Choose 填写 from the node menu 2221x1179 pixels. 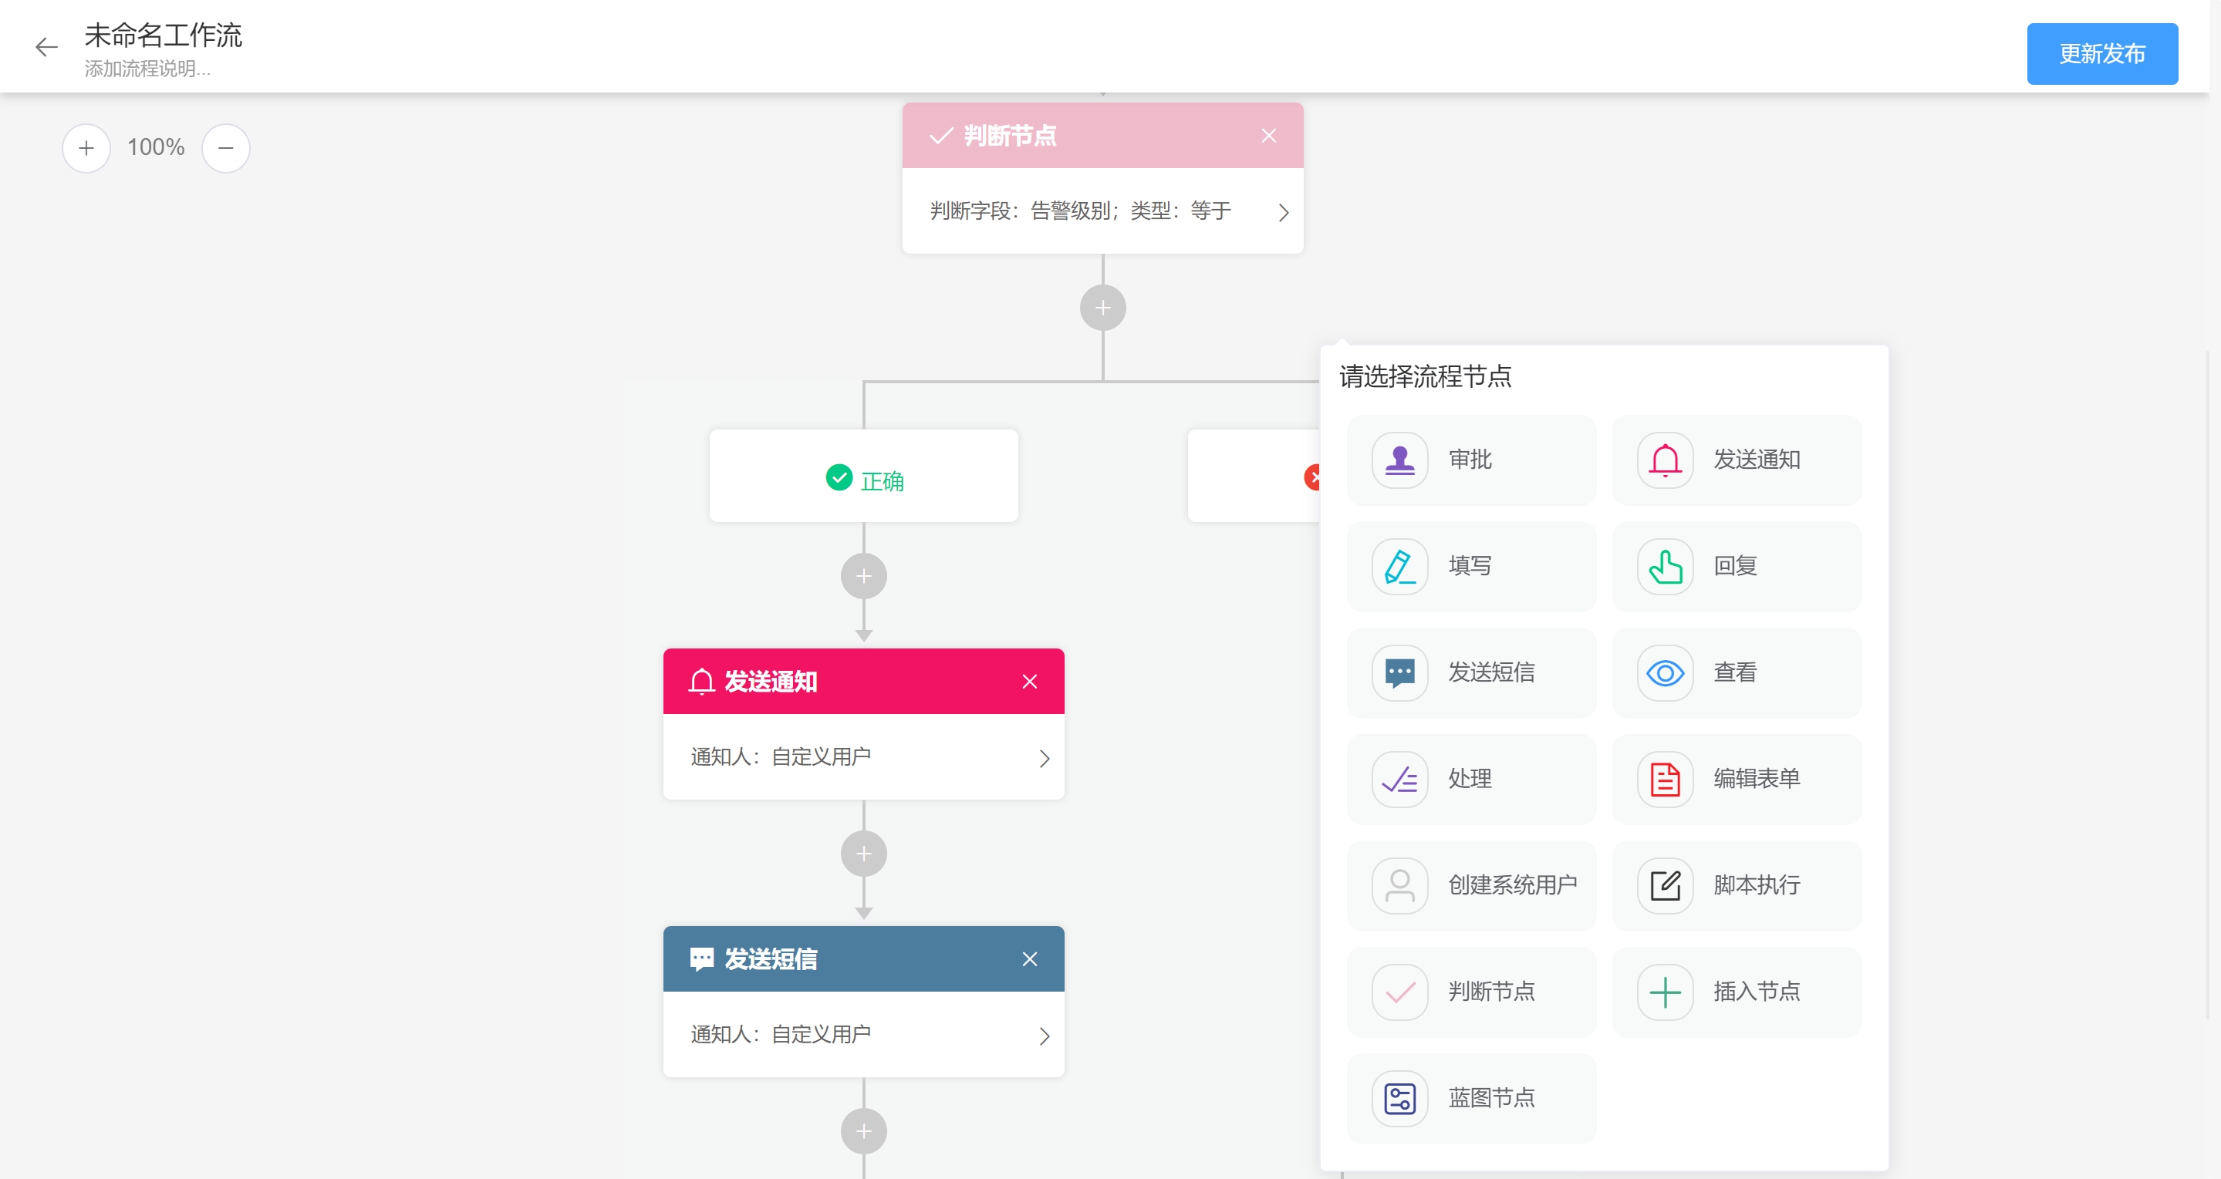point(1471,566)
